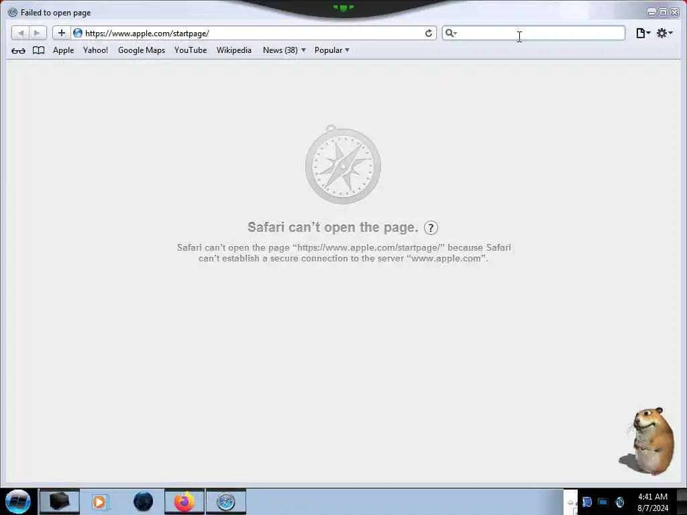Open the Wikipedia bookmark
687x515 pixels.
[x=234, y=50]
